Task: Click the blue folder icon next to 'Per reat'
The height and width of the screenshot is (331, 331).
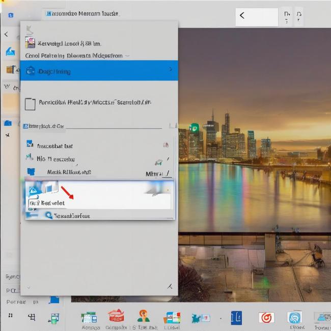Action: [54, 300]
